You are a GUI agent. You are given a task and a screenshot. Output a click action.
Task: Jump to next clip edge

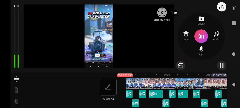point(16,101)
